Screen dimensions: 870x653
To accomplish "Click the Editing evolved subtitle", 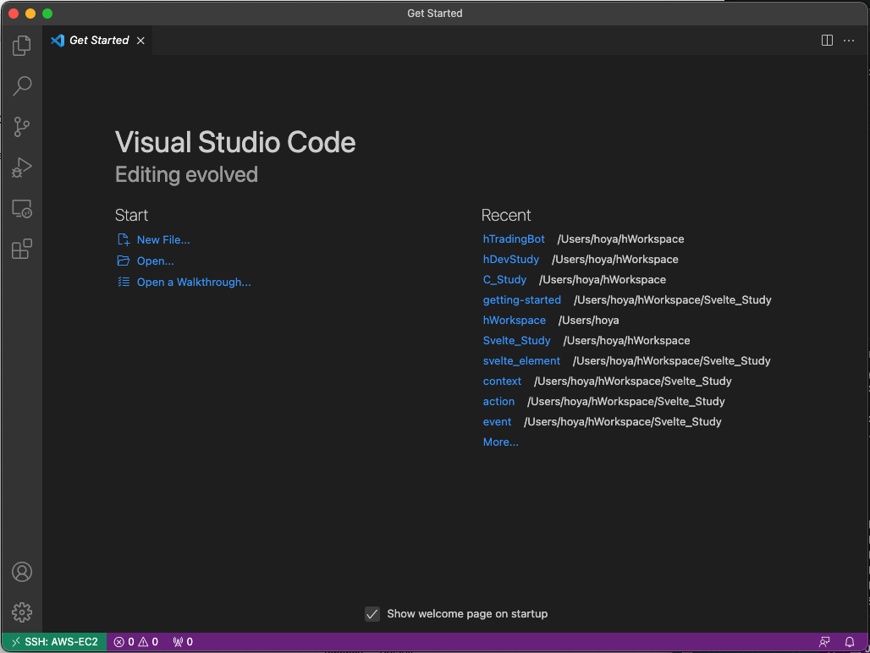I will click(x=186, y=174).
